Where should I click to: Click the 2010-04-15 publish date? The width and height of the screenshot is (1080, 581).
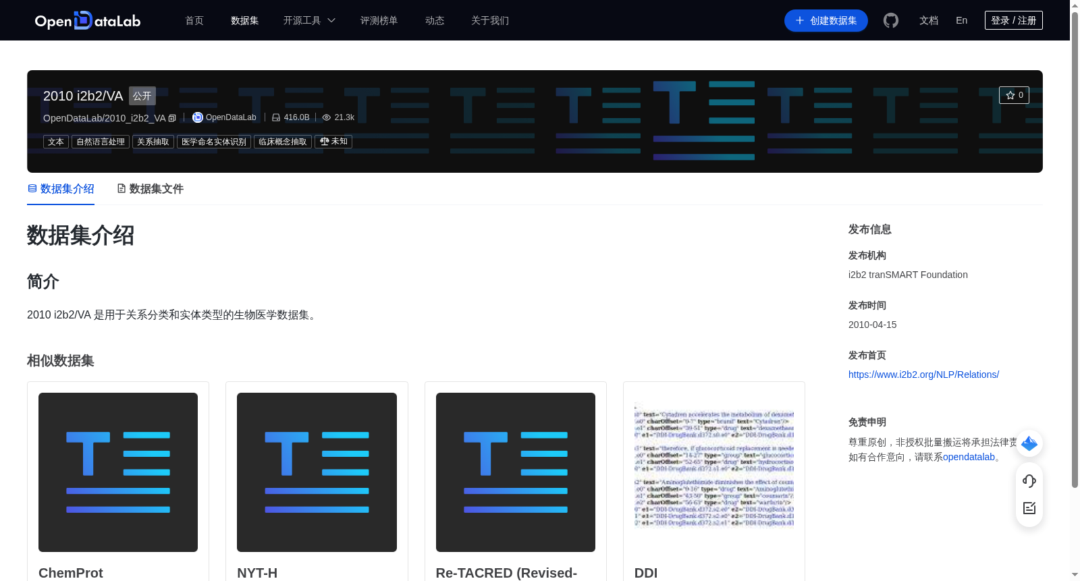click(x=873, y=325)
